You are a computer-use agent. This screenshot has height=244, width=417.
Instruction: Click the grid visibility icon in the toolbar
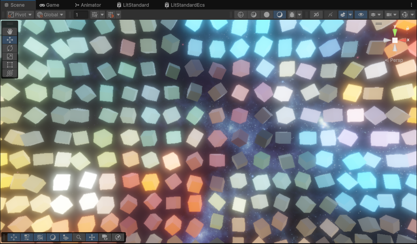(94, 14)
